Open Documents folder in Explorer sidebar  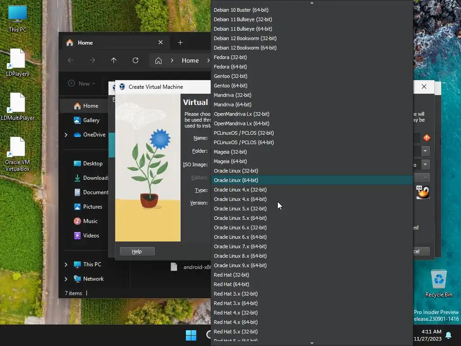pyautogui.click(x=91, y=192)
